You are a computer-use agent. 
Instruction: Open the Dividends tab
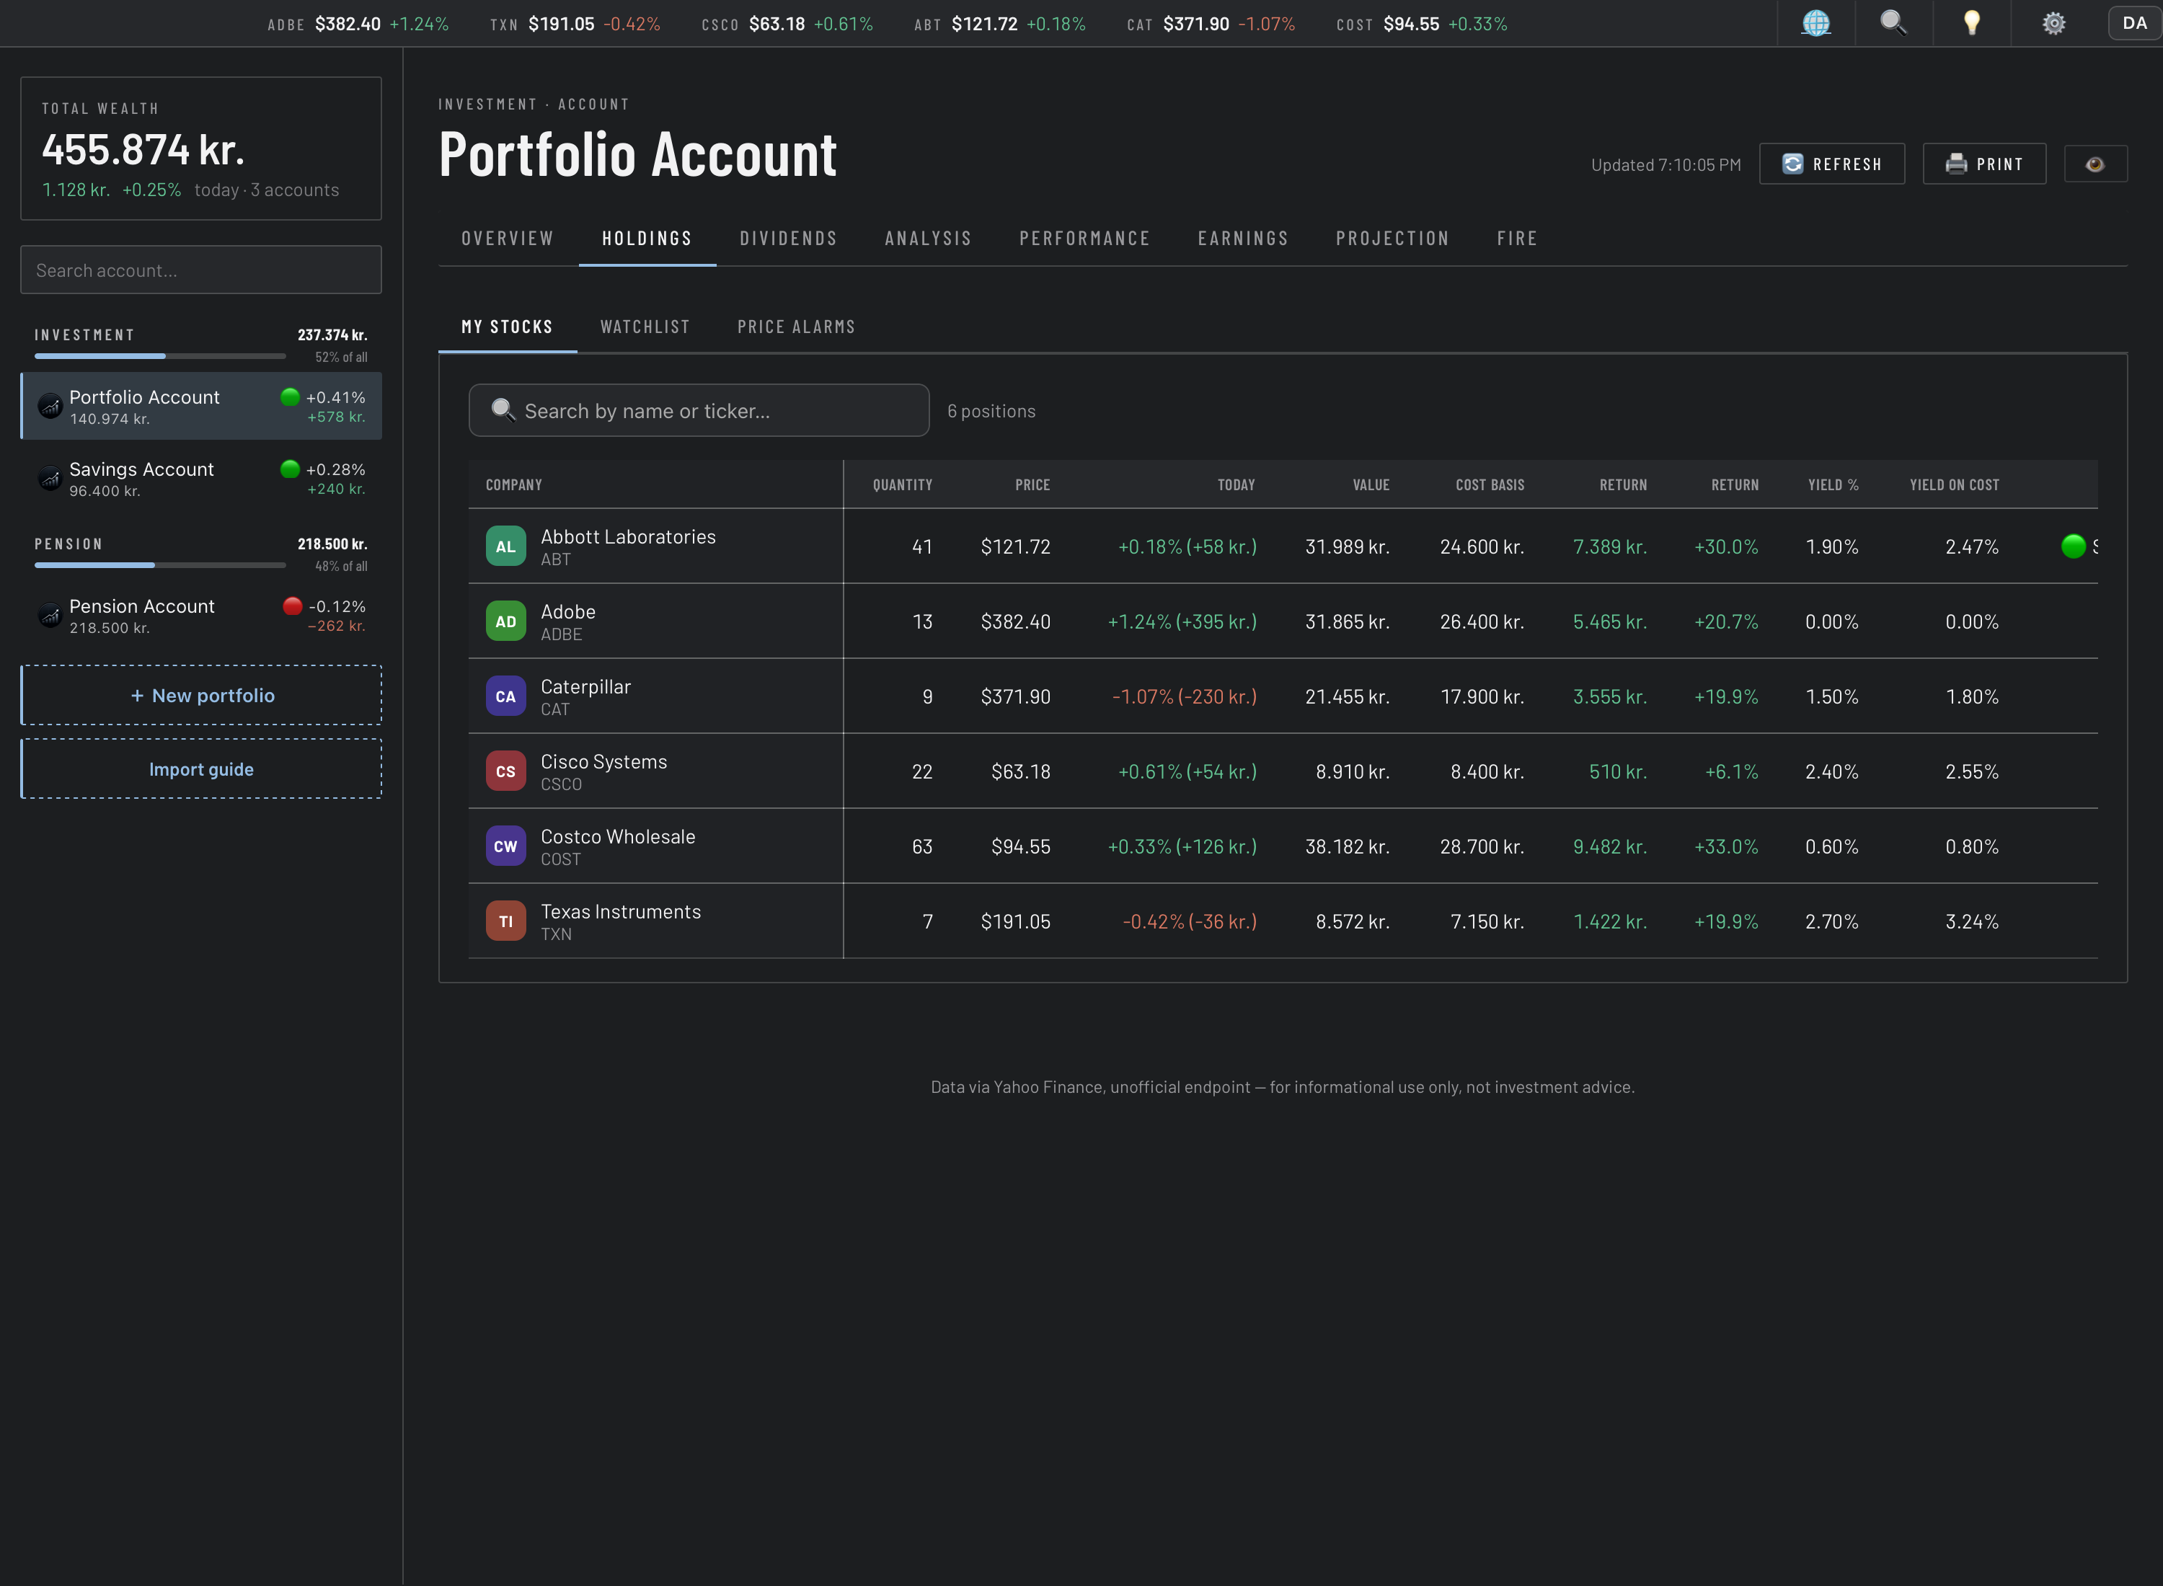pos(788,238)
